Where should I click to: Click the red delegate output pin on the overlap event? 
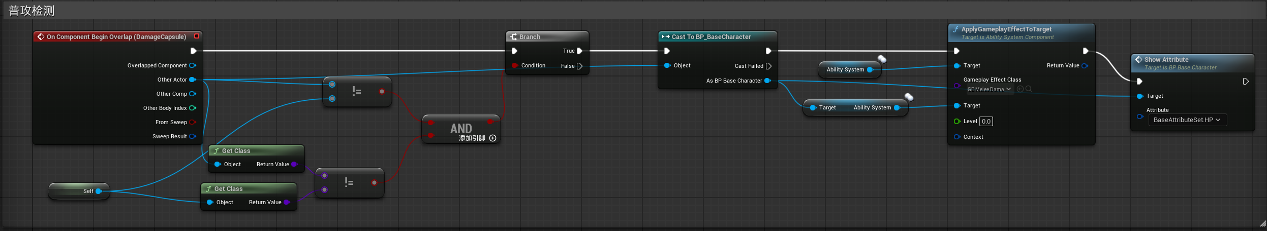[197, 36]
